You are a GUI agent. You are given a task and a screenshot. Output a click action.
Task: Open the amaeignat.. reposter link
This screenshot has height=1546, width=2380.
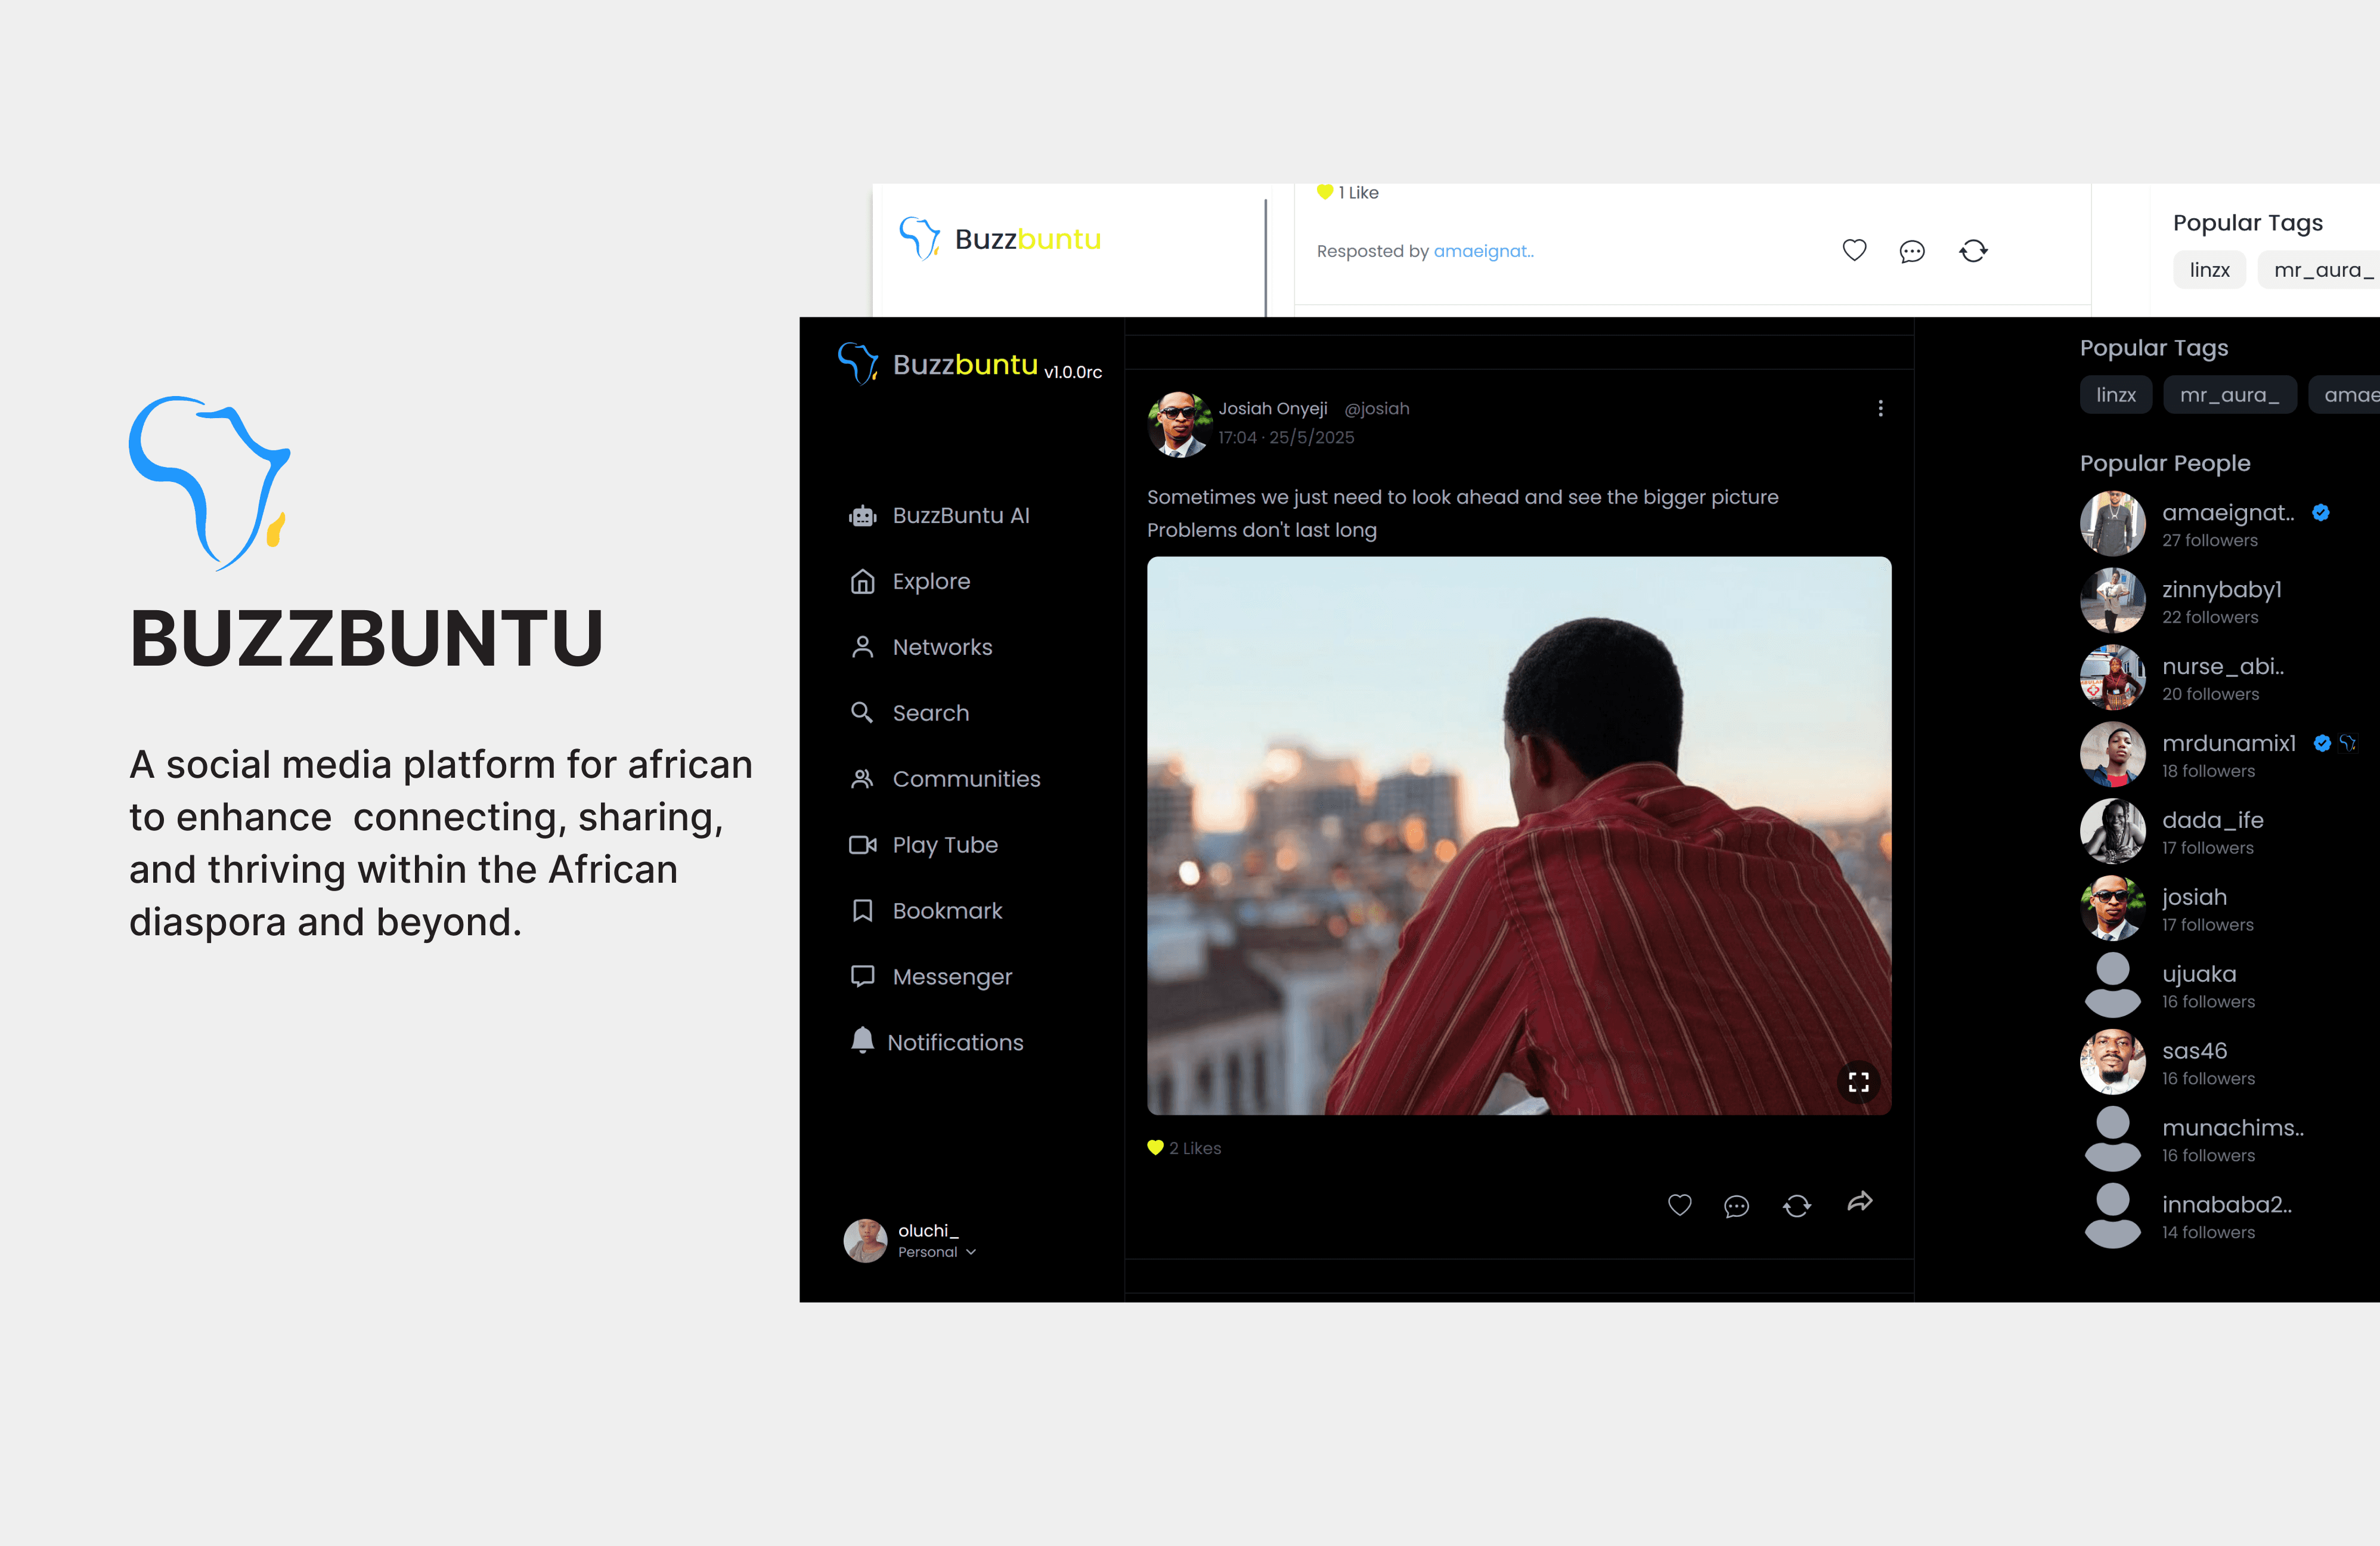click(x=1483, y=251)
